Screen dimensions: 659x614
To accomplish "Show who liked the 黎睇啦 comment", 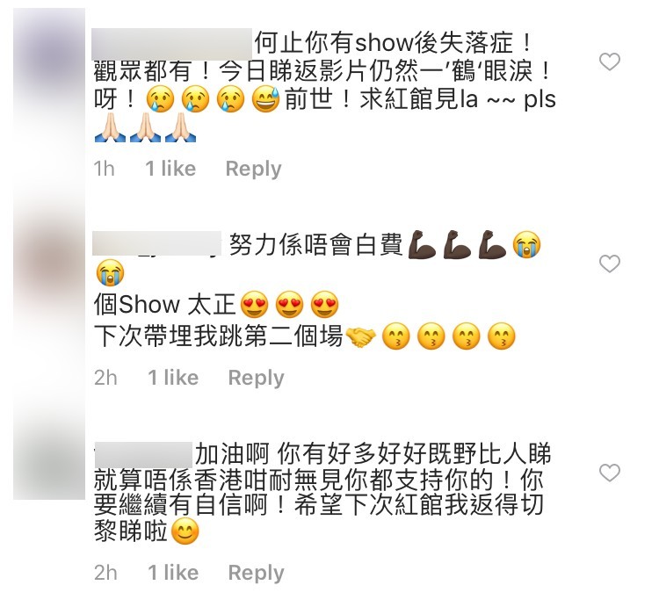I will (173, 573).
